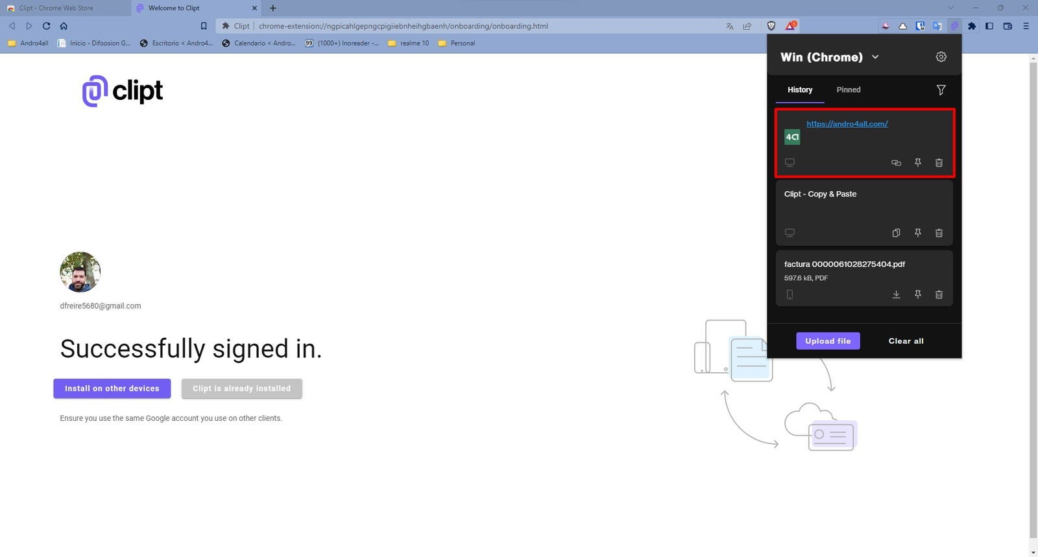Pin the factura PDF clip
The image size is (1038, 557).
click(917, 294)
